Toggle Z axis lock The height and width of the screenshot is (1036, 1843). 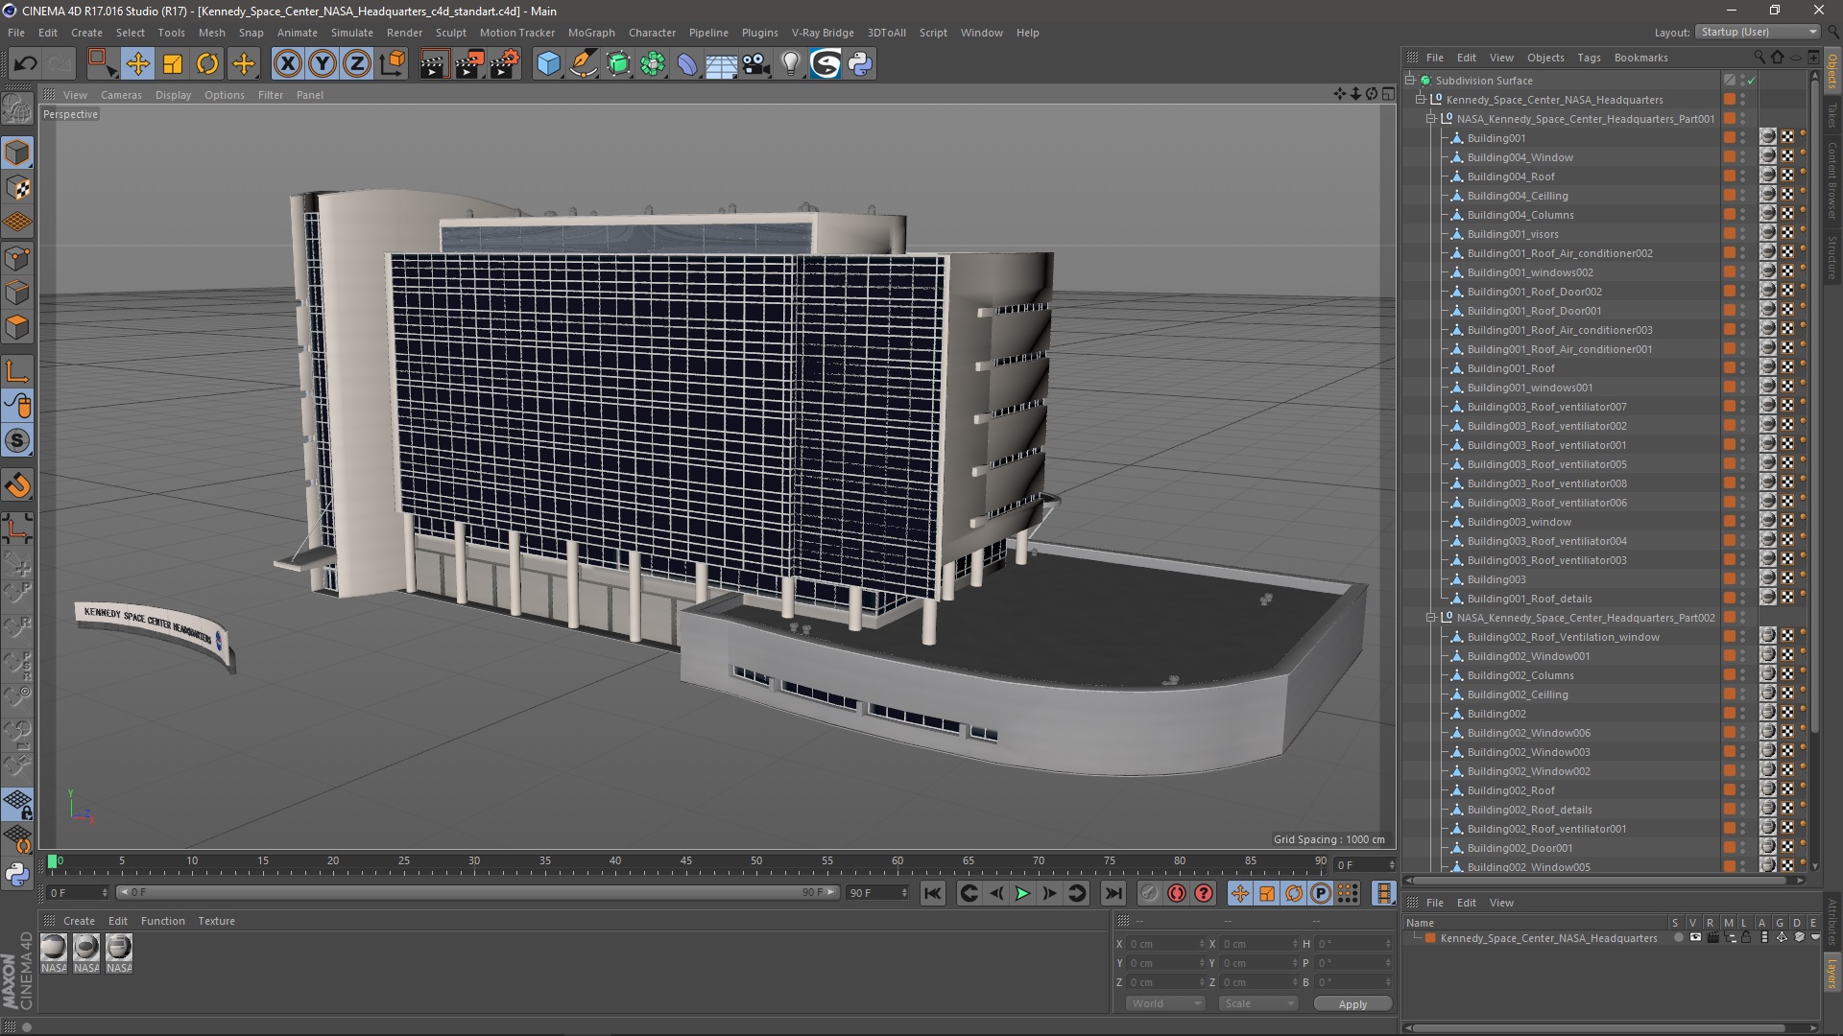[357, 64]
